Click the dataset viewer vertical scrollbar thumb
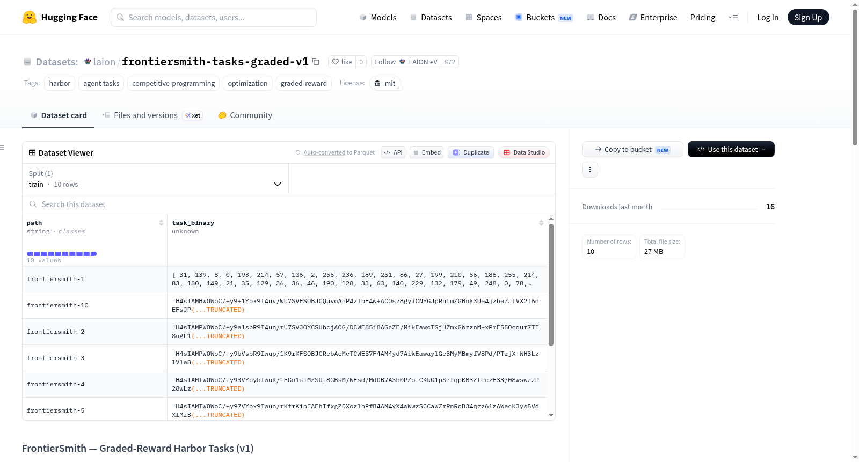 pos(551,285)
